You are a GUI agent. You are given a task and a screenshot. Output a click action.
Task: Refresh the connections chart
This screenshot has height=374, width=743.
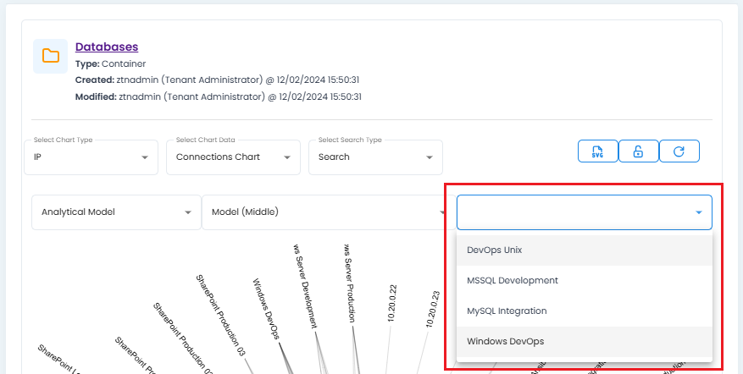679,151
